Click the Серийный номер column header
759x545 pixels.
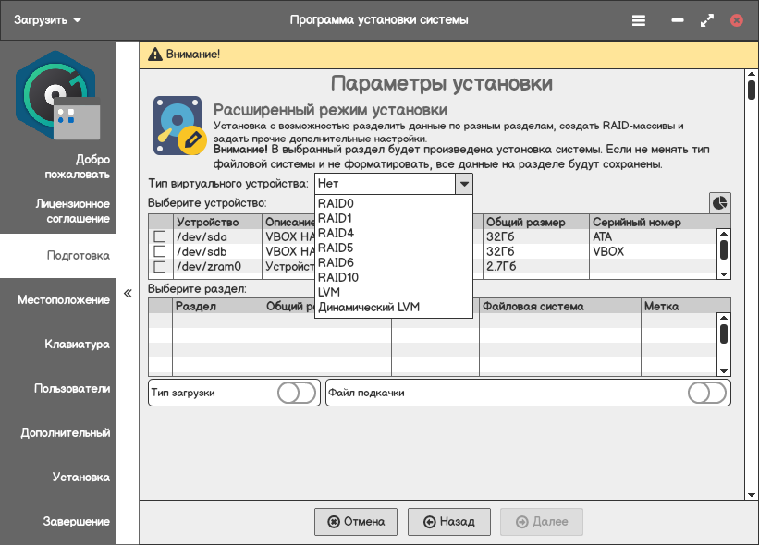click(659, 222)
